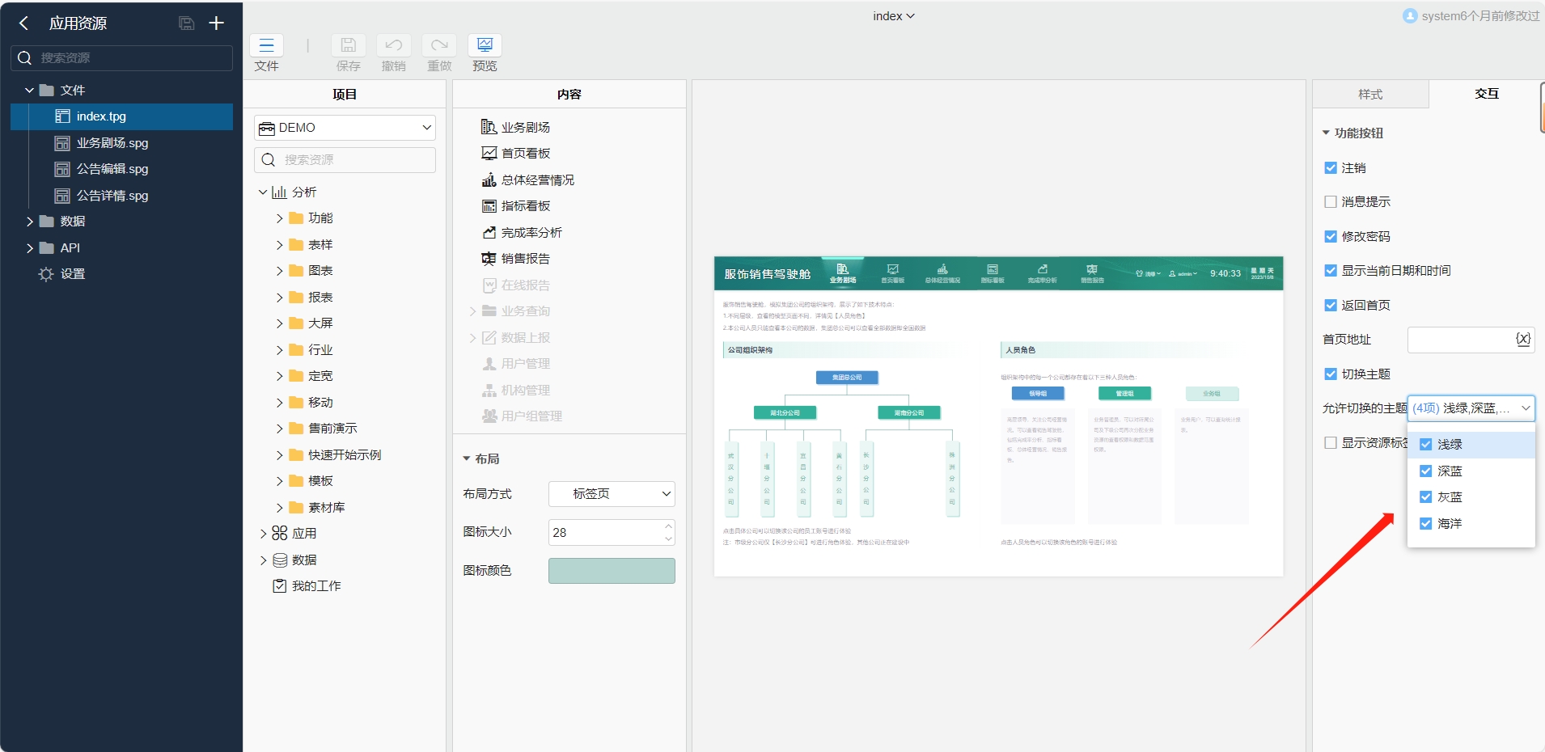Click the plus icon to add resource
Screen dimensions: 1545x752
216,23
